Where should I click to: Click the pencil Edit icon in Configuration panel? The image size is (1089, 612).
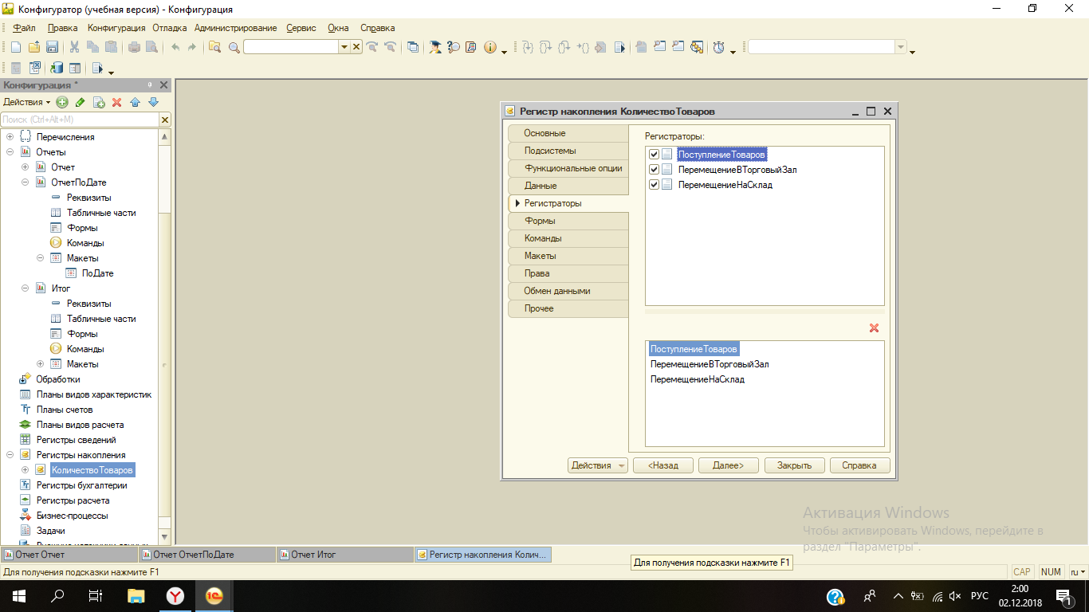80,102
